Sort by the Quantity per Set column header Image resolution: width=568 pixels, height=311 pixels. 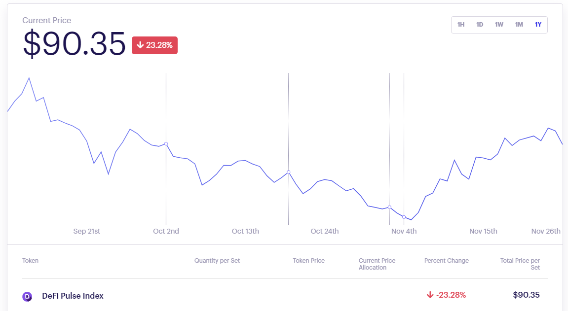coord(217,261)
